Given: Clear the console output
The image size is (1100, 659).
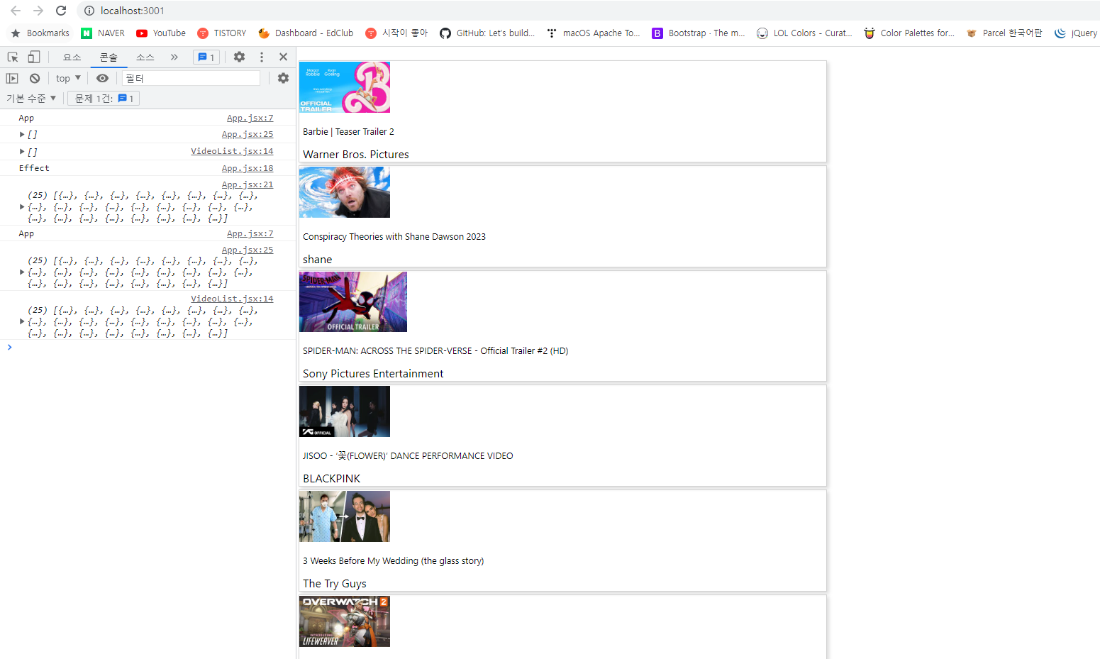Looking at the screenshot, I should coord(35,78).
